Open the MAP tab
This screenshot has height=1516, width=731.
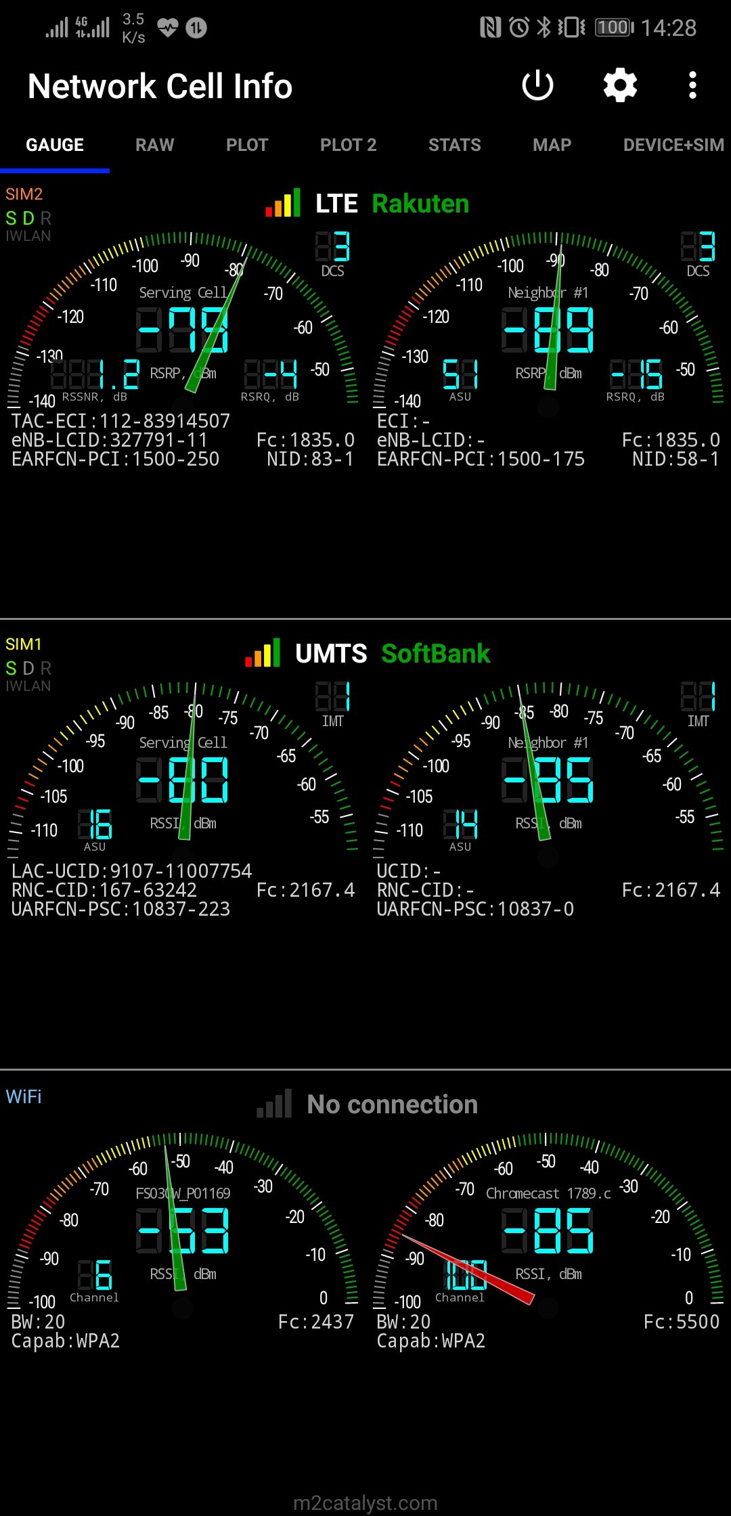tap(552, 145)
